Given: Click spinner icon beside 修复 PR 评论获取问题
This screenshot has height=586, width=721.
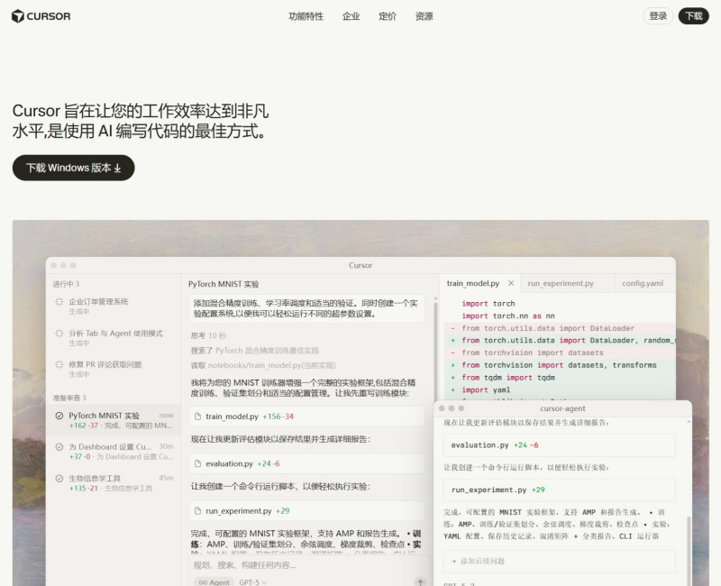Looking at the screenshot, I should 59,365.
